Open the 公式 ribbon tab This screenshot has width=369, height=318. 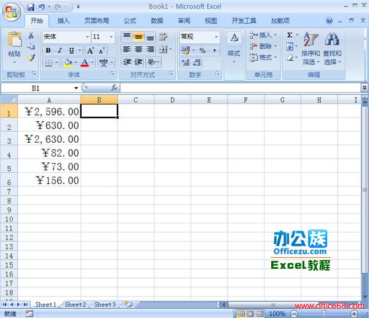pos(130,21)
